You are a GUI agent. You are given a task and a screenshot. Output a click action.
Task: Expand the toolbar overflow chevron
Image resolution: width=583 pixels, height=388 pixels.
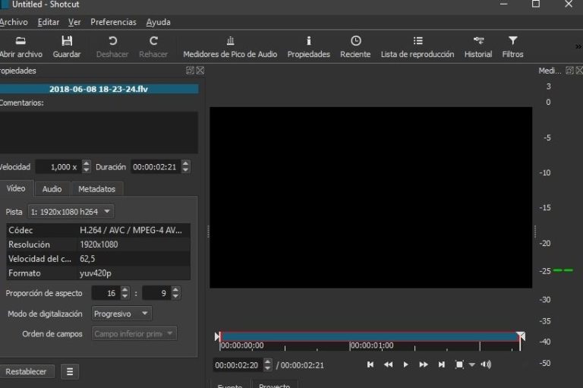(x=578, y=47)
